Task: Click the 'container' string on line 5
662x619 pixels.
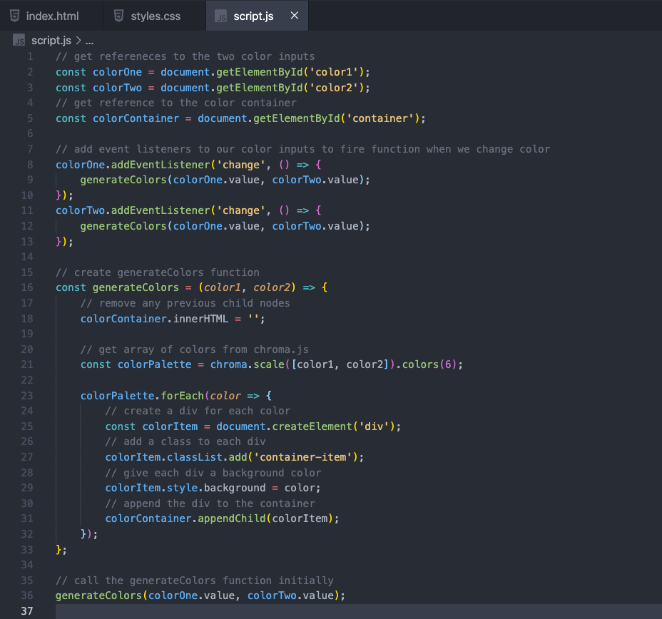Action: (x=380, y=118)
